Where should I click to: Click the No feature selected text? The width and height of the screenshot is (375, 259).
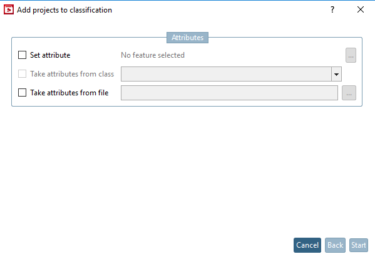[x=153, y=55]
